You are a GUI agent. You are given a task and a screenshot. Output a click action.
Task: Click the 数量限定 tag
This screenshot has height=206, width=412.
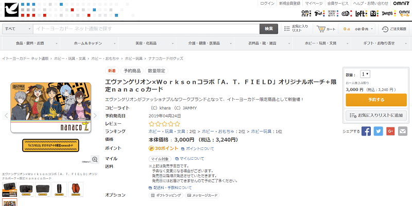pos(157,71)
